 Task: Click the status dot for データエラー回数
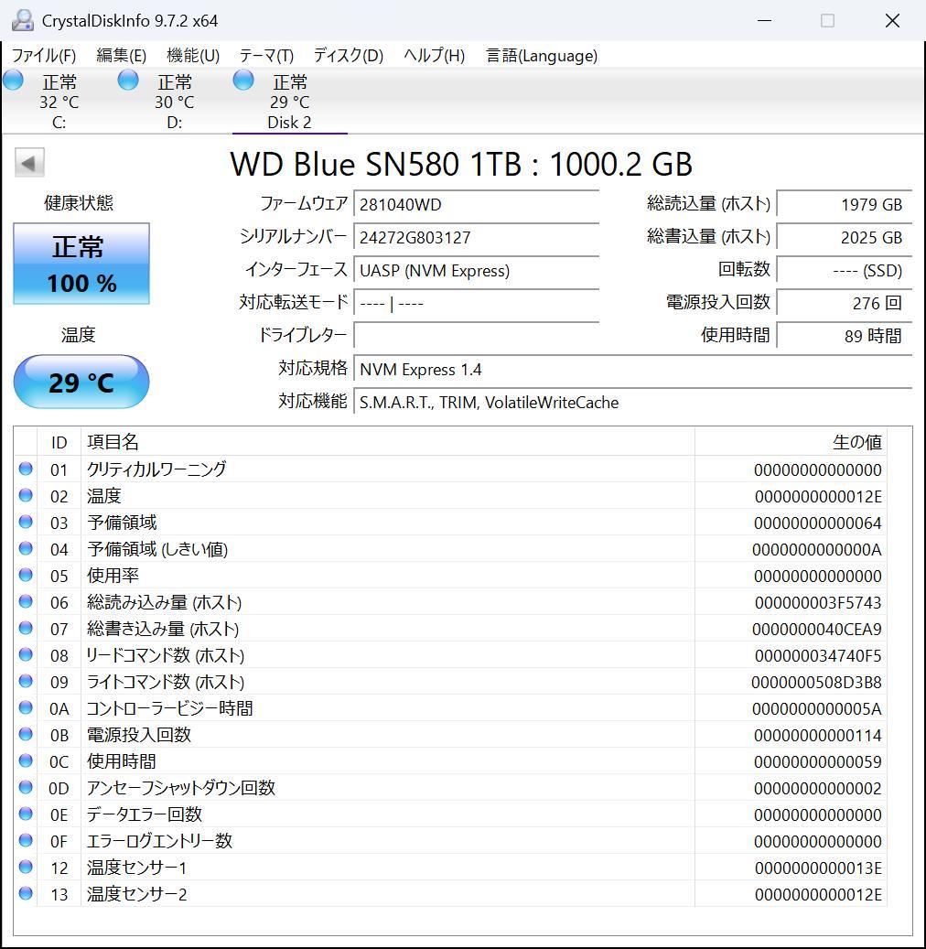(27, 814)
